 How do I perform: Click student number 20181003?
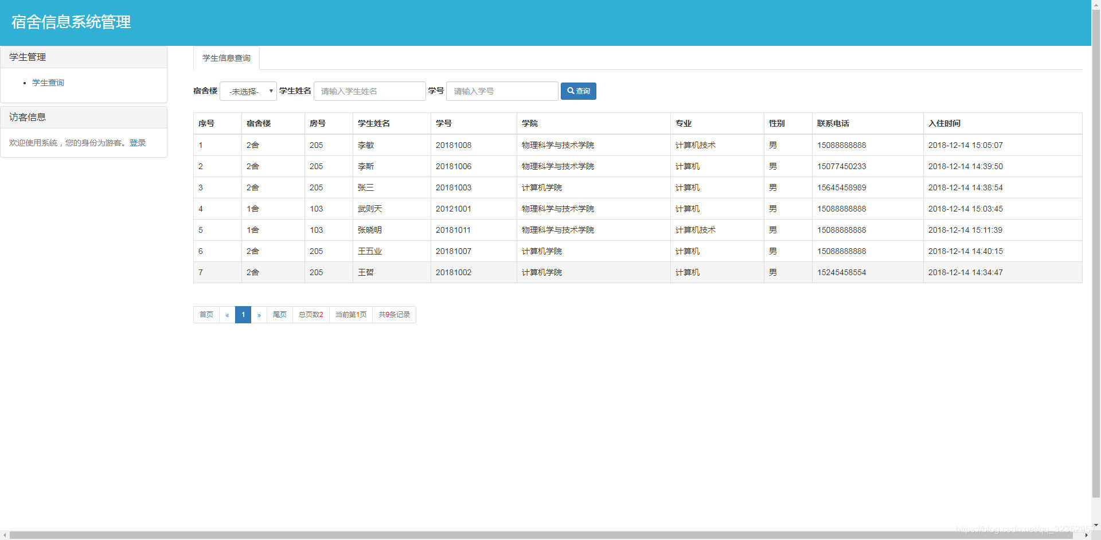(454, 187)
